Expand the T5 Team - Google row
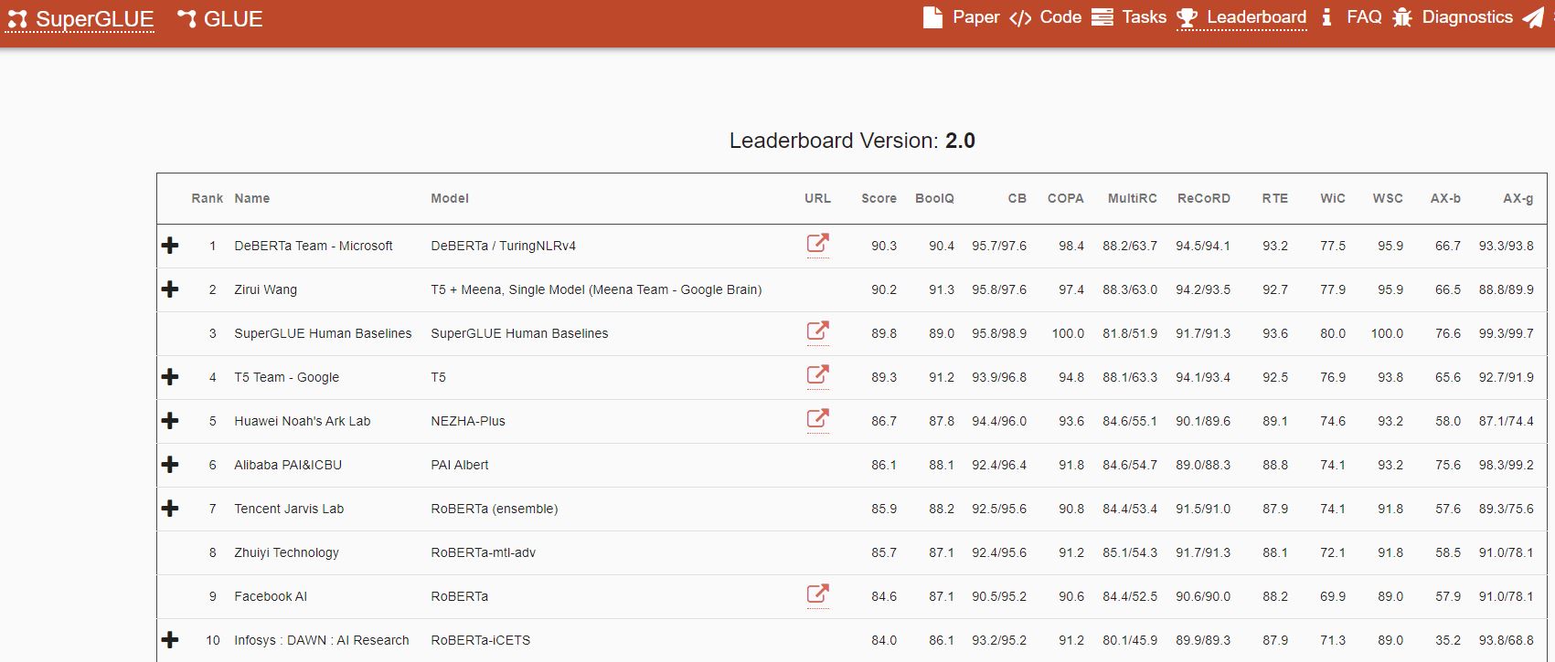 (x=170, y=377)
